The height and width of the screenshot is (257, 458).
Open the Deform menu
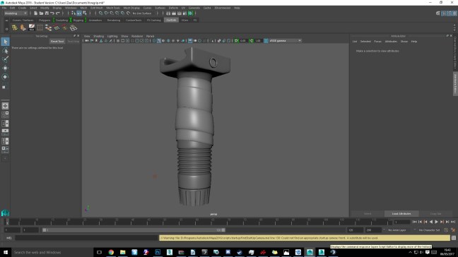(x=173, y=8)
